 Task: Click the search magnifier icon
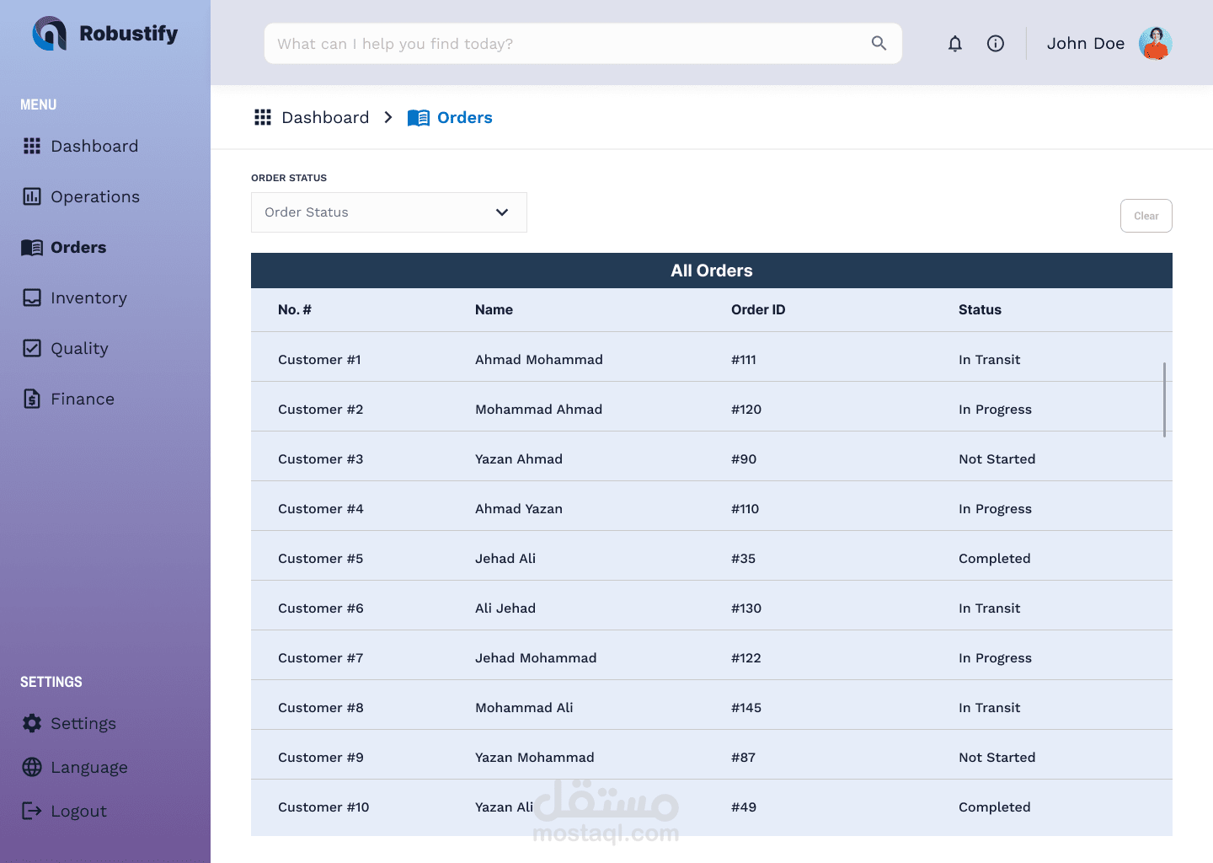(879, 43)
